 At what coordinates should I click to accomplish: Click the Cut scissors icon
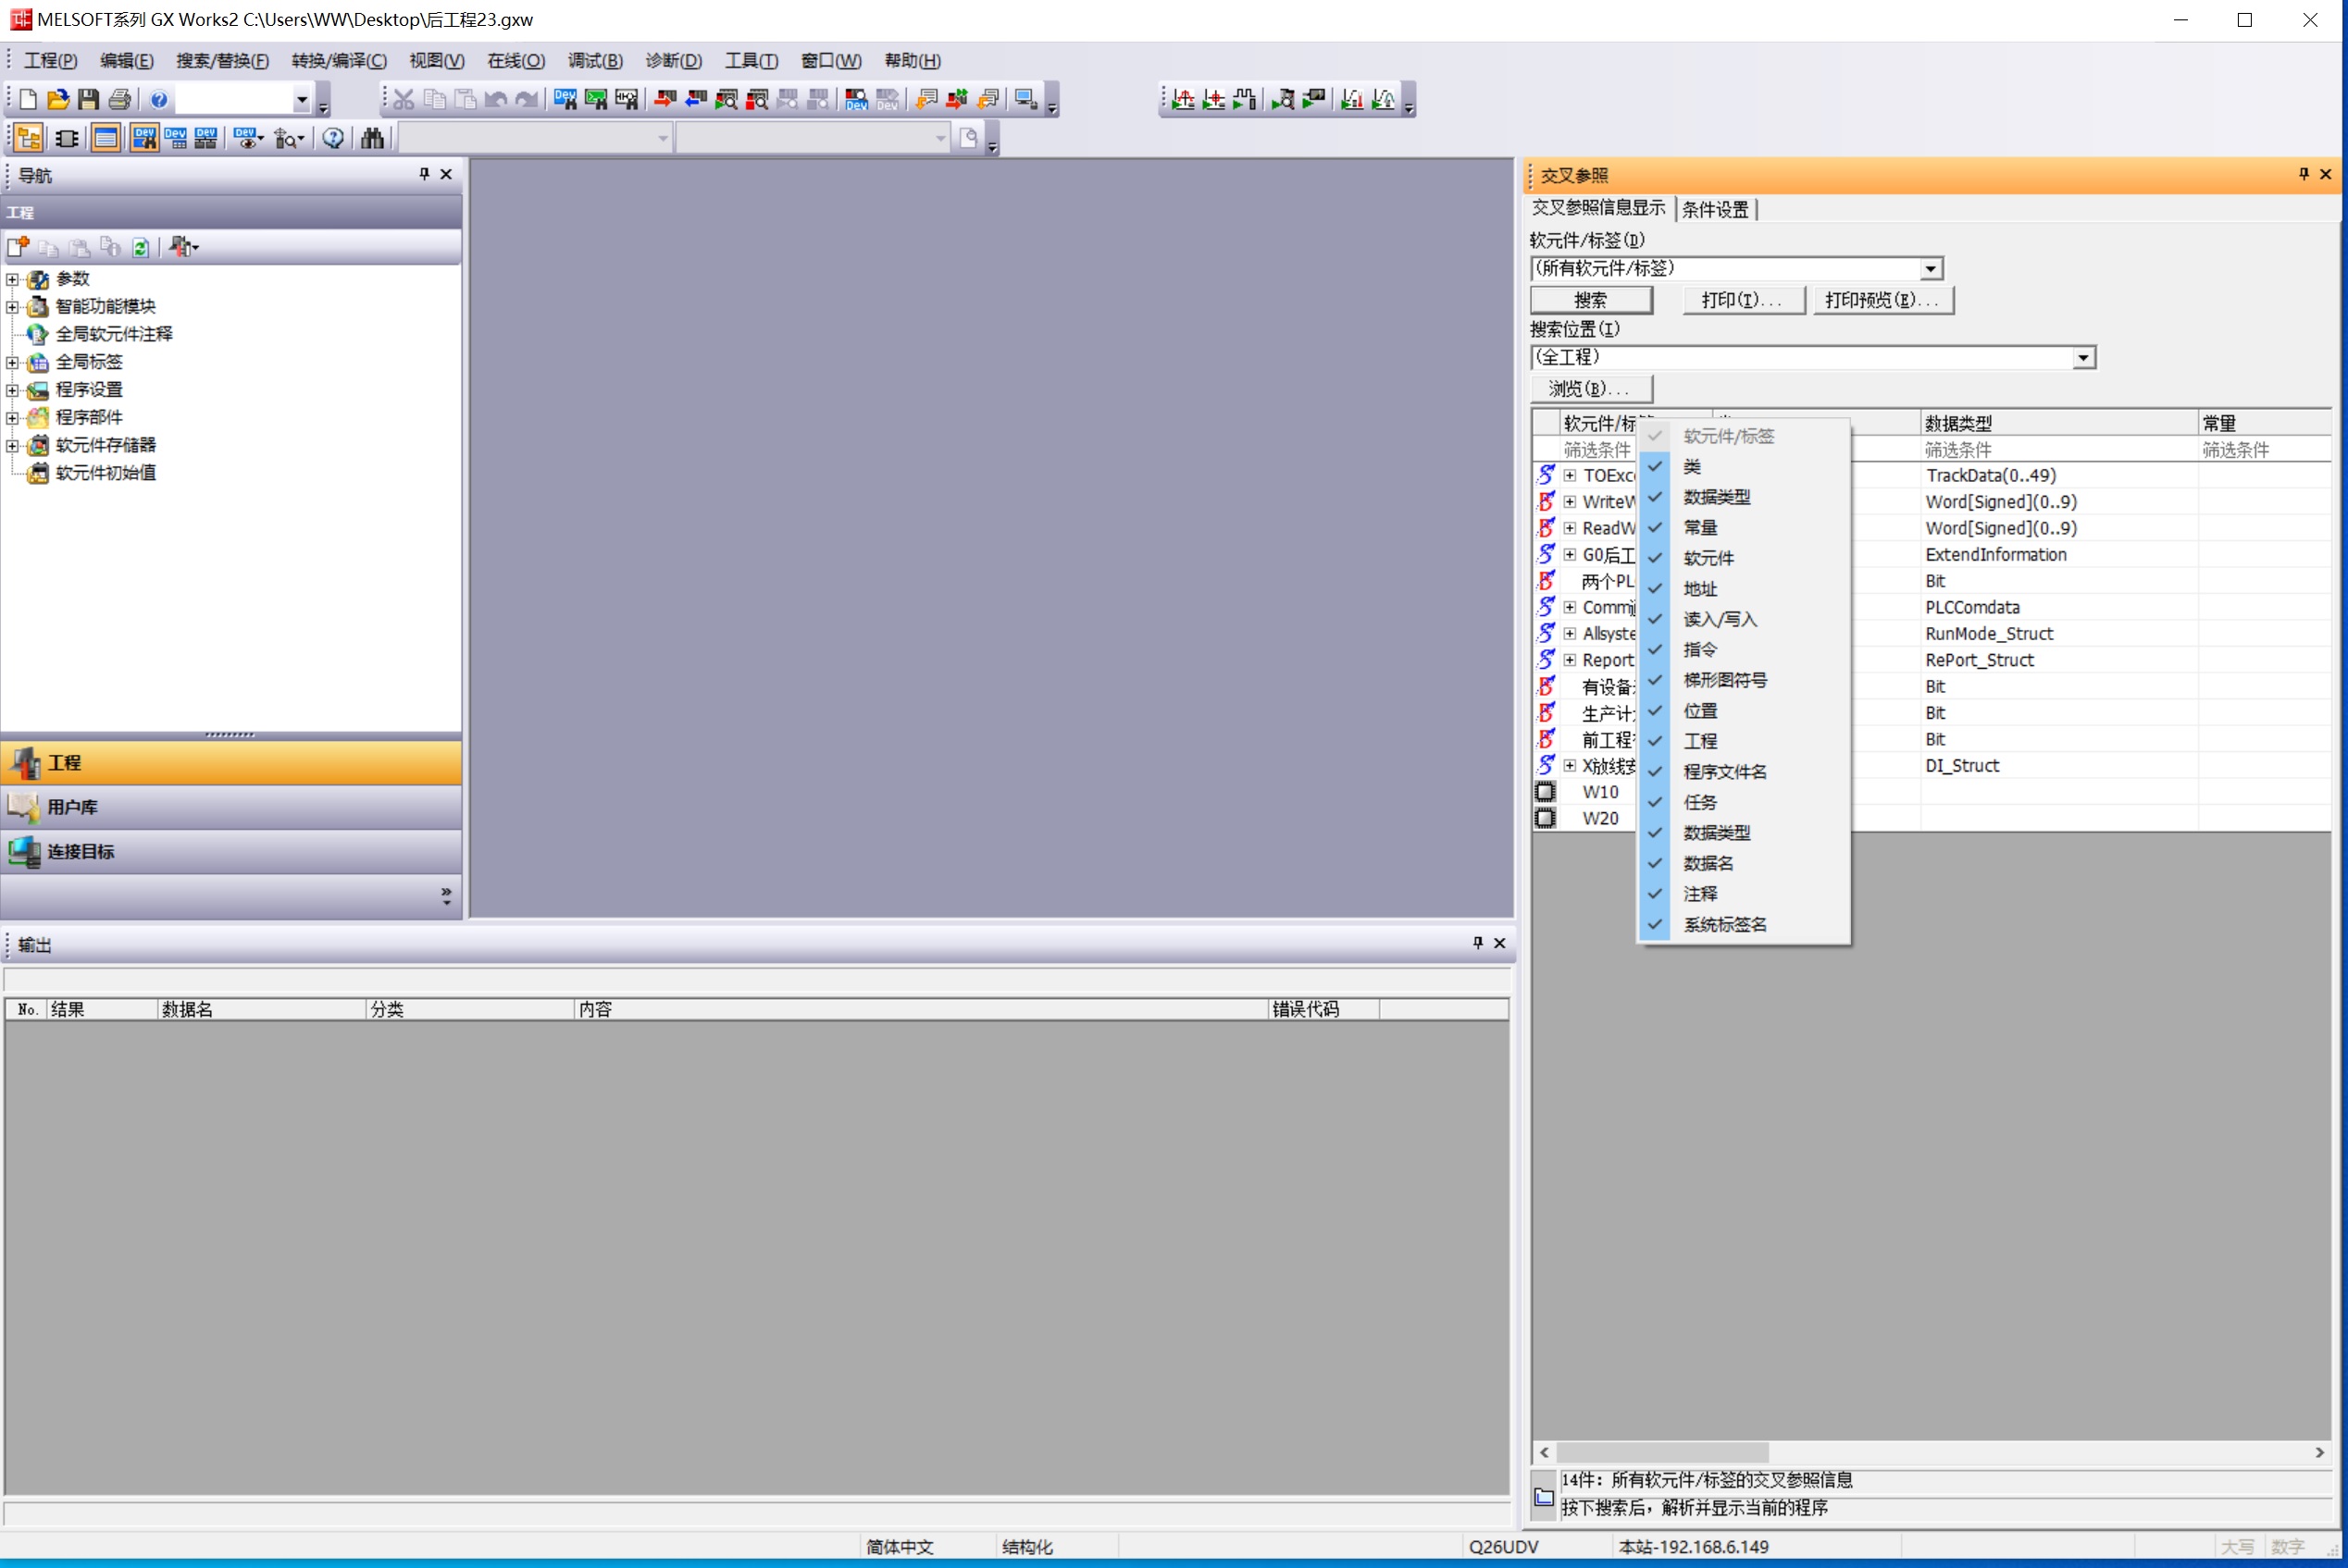404,99
